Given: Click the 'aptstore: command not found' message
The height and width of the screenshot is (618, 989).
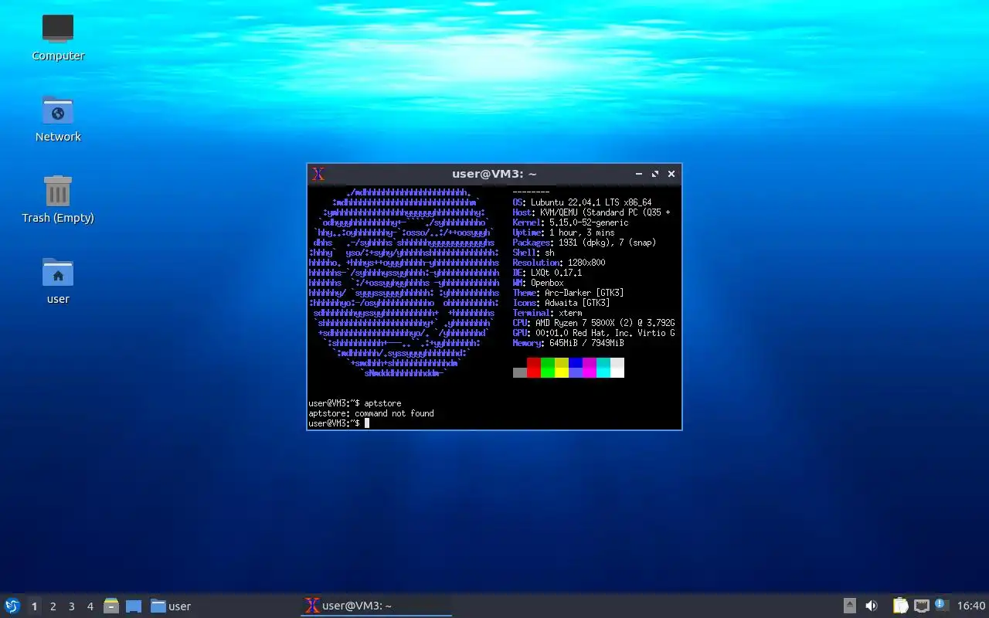Looking at the screenshot, I should pos(371,413).
